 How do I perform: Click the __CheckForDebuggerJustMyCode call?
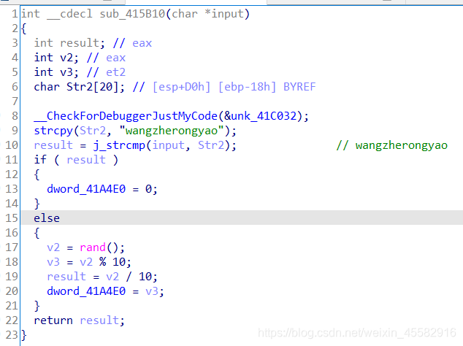coord(126,116)
